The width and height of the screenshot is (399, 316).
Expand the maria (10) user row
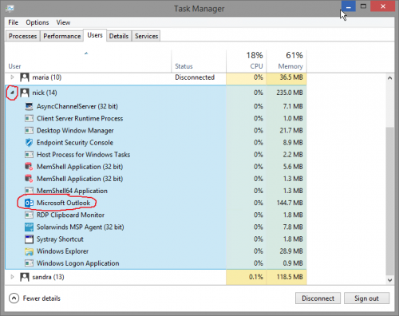click(x=12, y=77)
